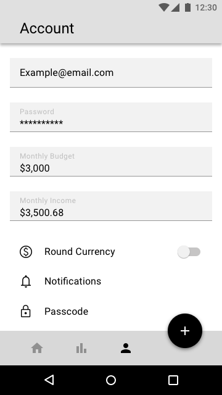Image resolution: width=222 pixels, height=395 pixels.
Task: Click the padlock Passcode icon
Action: click(x=26, y=311)
